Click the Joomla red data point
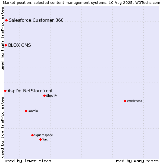 [x=26, y=111]
